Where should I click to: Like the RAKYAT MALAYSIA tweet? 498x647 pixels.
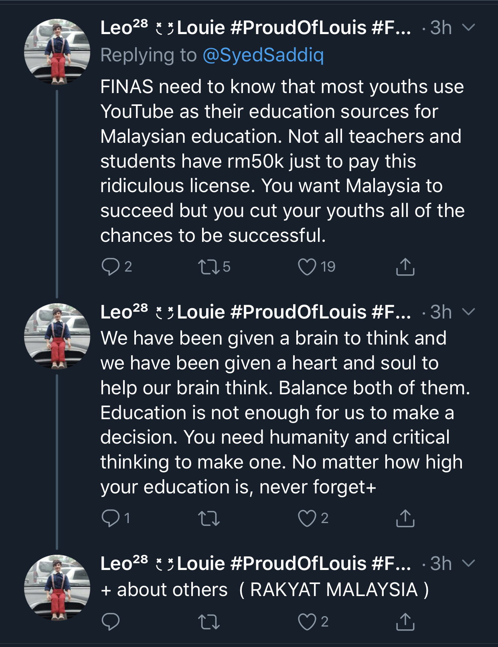[x=307, y=621]
